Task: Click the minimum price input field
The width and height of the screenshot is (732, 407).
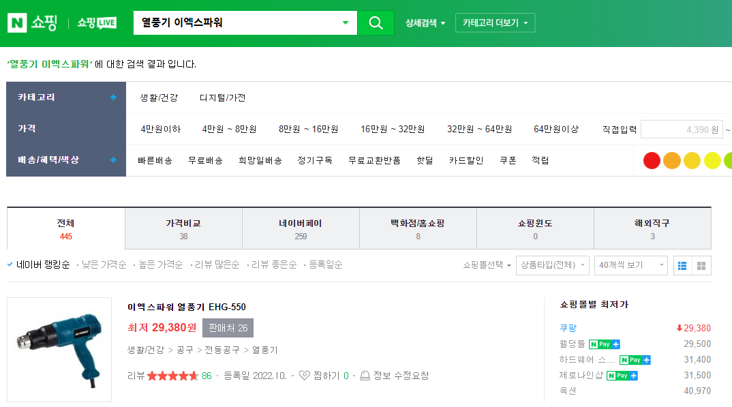Action: click(x=682, y=130)
